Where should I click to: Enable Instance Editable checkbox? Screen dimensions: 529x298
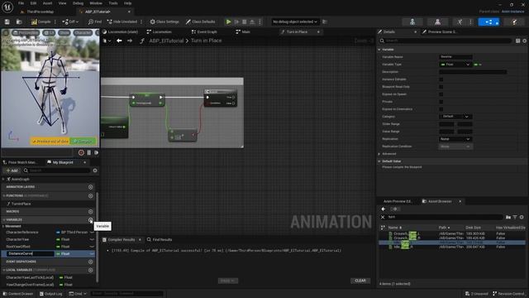tap(441, 79)
